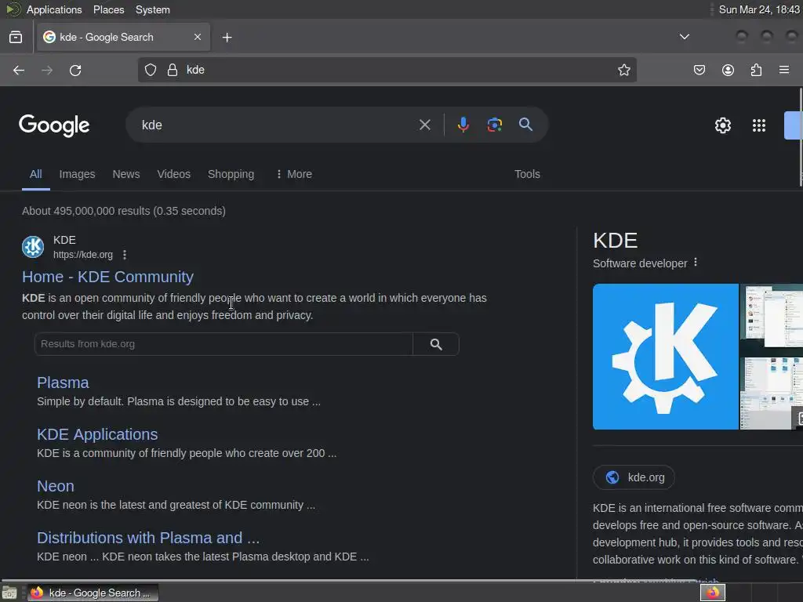Focus the Firefox address bar
The height and width of the screenshot is (602, 803).
387,70
